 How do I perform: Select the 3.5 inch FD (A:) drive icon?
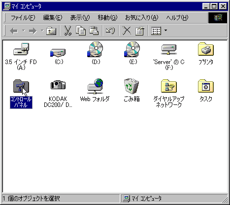click(x=21, y=49)
